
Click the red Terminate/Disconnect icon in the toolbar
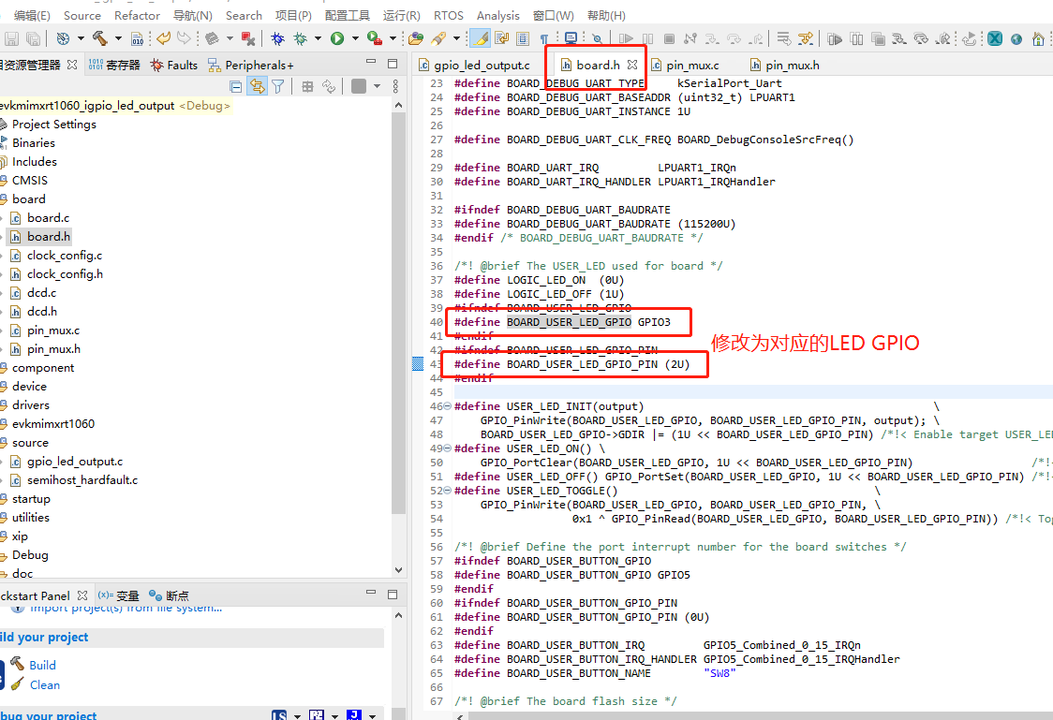248,39
